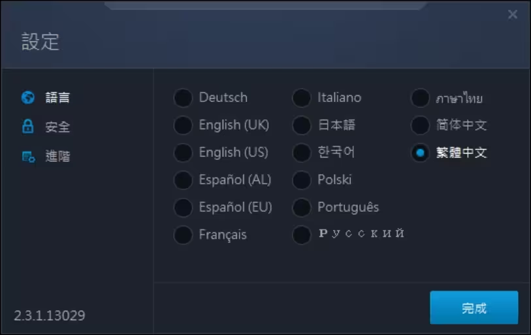Select Português radio button
The height and width of the screenshot is (335, 531).
pos(301,208)
